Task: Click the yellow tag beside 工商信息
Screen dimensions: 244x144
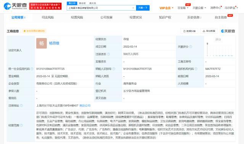Action: pyautogui.click(x=34, y=31)
